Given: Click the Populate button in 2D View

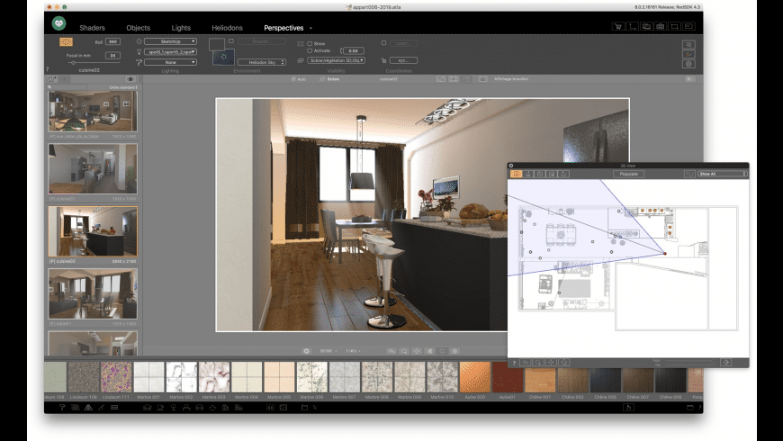Looking at the screenshot, I should tap(629, 174).
